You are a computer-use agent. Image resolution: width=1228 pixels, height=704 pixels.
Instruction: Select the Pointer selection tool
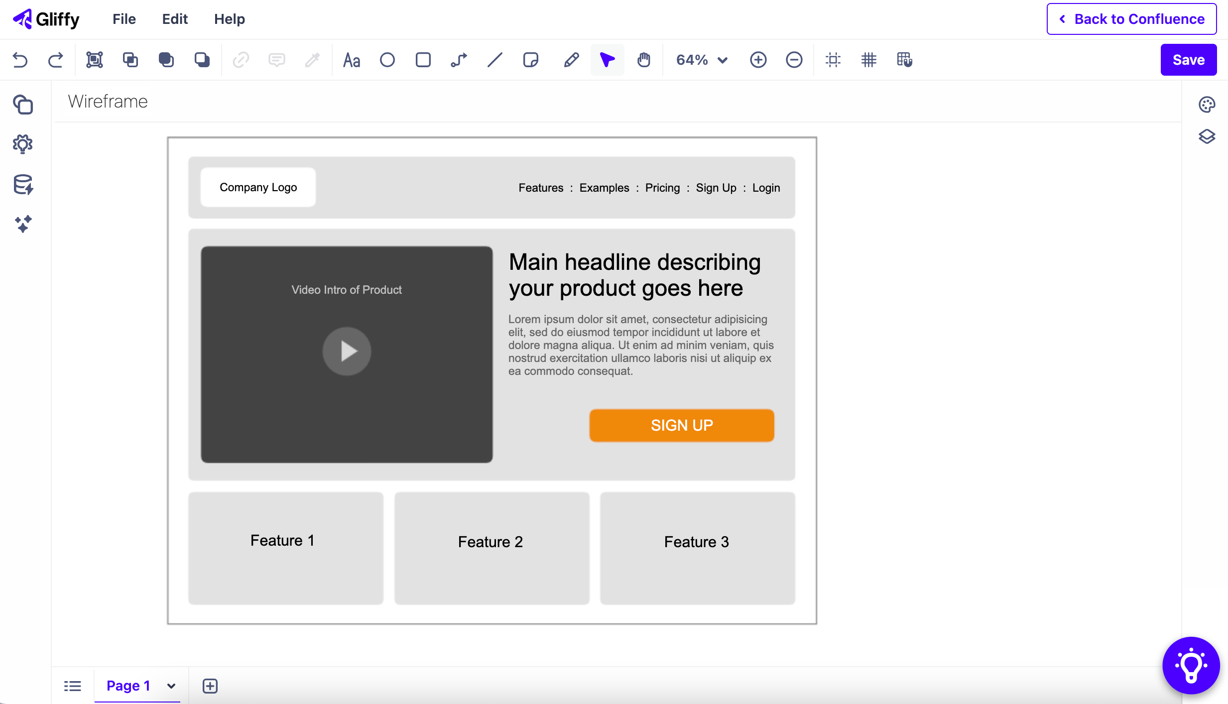coord(608,60)
